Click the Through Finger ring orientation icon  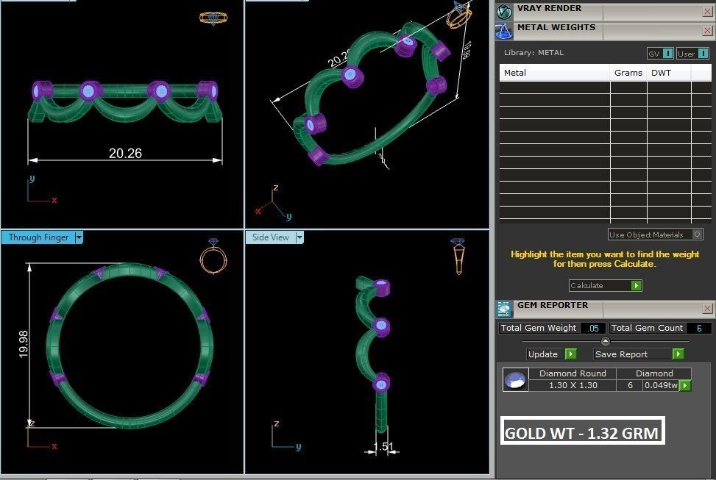213,257
